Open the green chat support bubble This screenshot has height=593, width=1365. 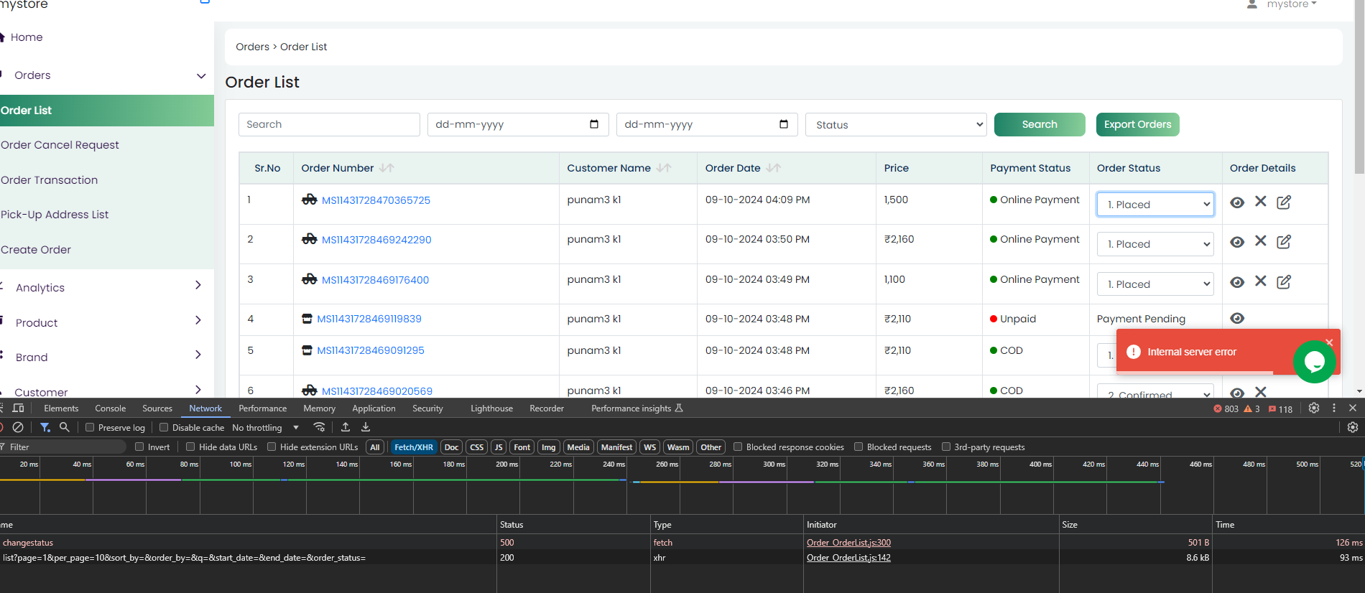pos(1314,361)
